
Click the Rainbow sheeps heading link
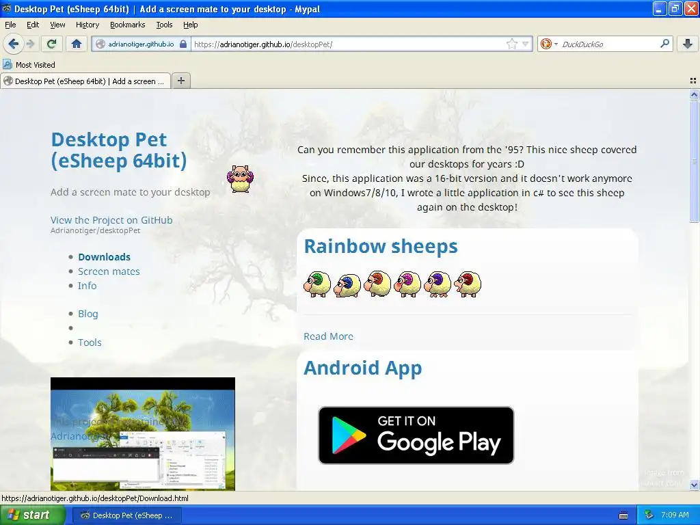point(381,246)
